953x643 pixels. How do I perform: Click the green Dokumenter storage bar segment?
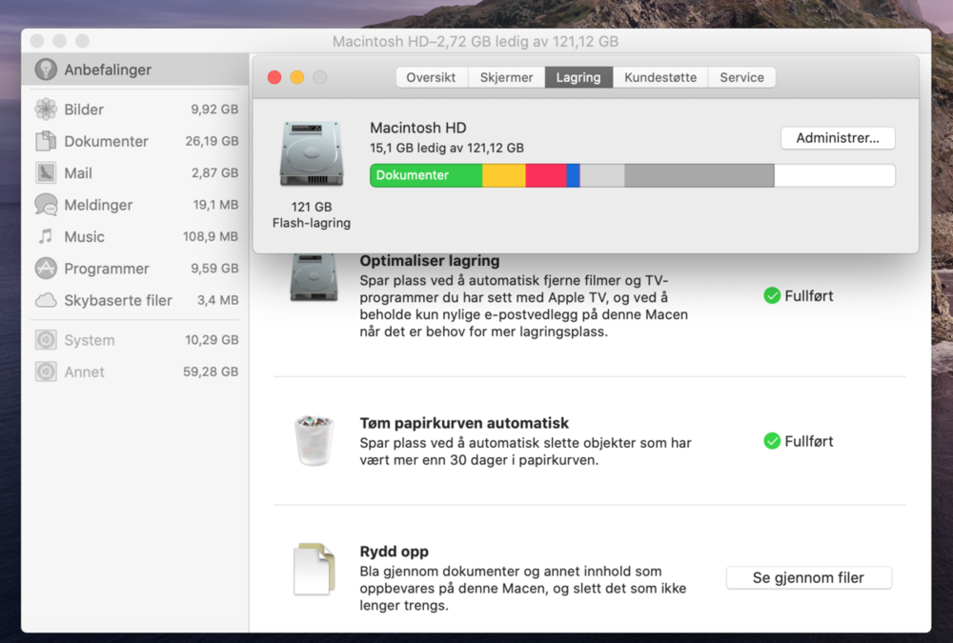[x=426, y=175]
